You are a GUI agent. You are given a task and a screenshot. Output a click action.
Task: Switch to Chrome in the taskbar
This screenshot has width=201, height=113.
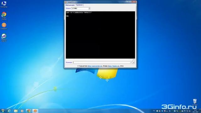29,111
